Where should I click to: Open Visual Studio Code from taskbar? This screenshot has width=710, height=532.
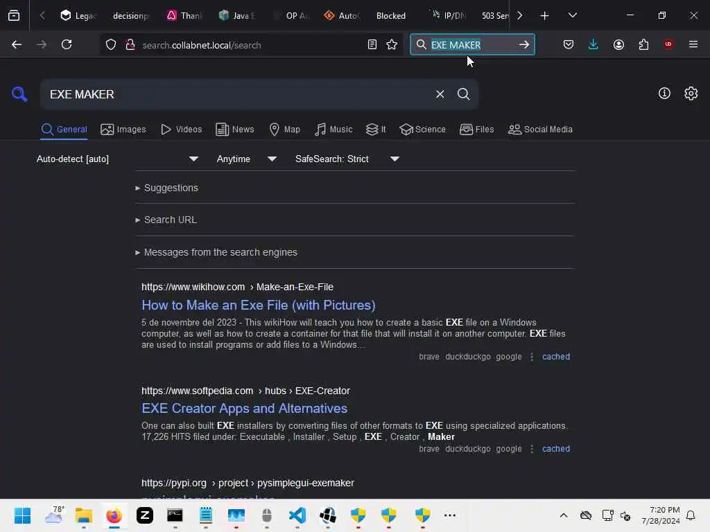coord(297,515)
